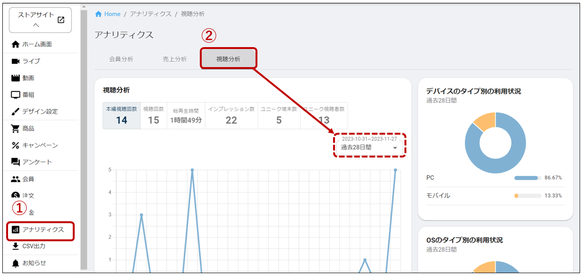Click the PC usage percentage bar

[528, 178]
